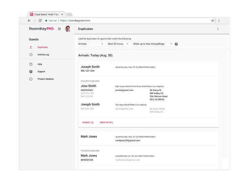Expand the Arrivals dropdown

pos(91,44)
